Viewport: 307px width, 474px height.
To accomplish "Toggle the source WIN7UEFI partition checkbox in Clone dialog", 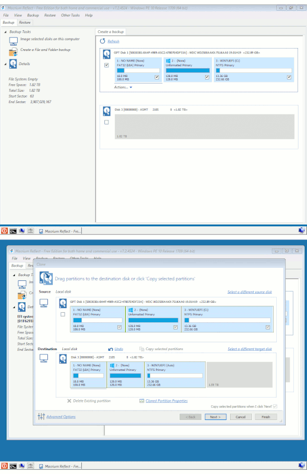I will 268,328.
